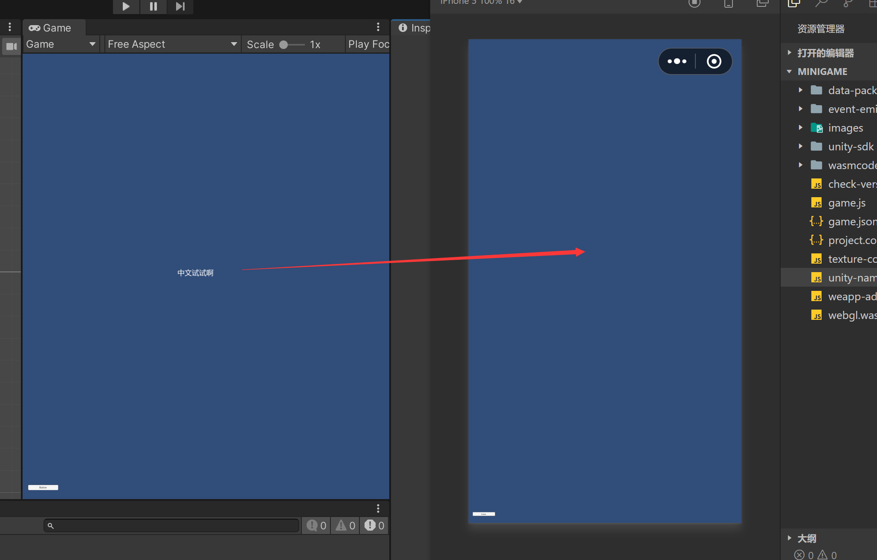This screenshot has width=877, height=560.
Task: Toggle the console error message filter
Action: 374,526
